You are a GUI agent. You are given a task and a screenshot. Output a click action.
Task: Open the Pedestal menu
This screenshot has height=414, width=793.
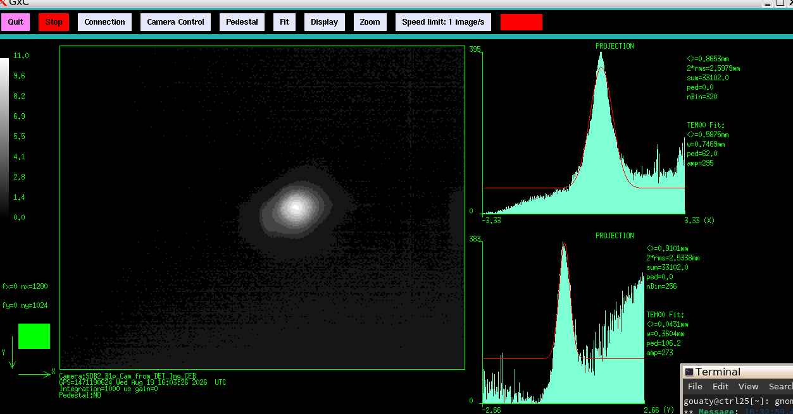point(242,22)
